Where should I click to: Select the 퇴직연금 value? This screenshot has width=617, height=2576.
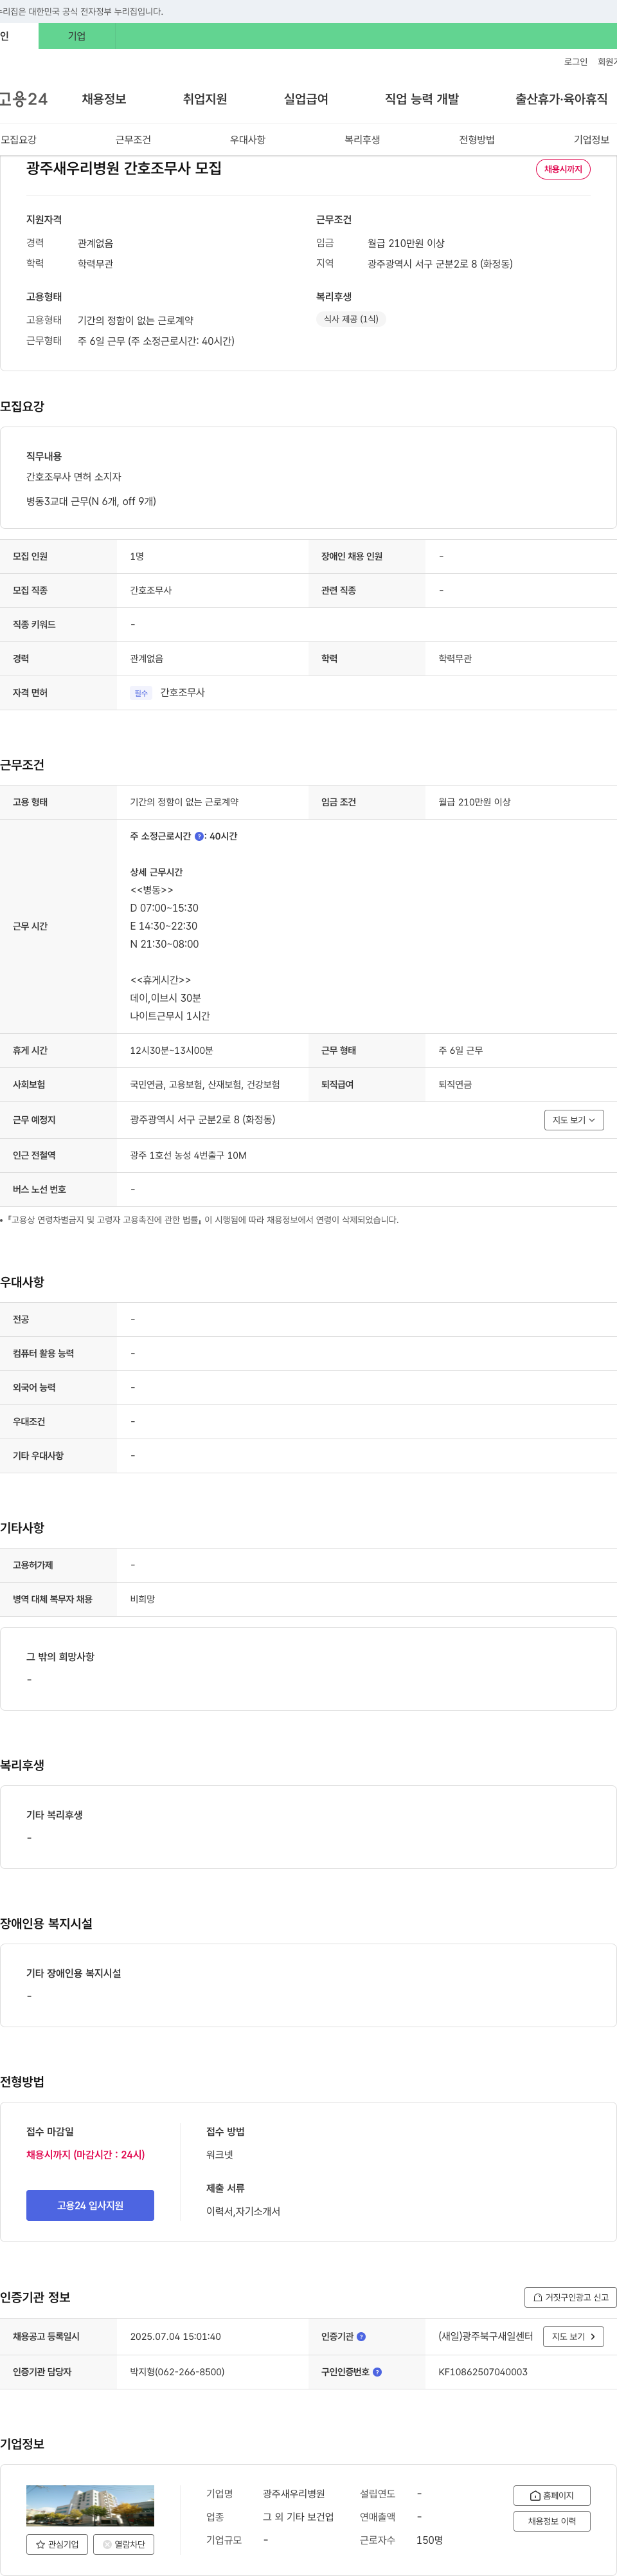pos(455,1084)
